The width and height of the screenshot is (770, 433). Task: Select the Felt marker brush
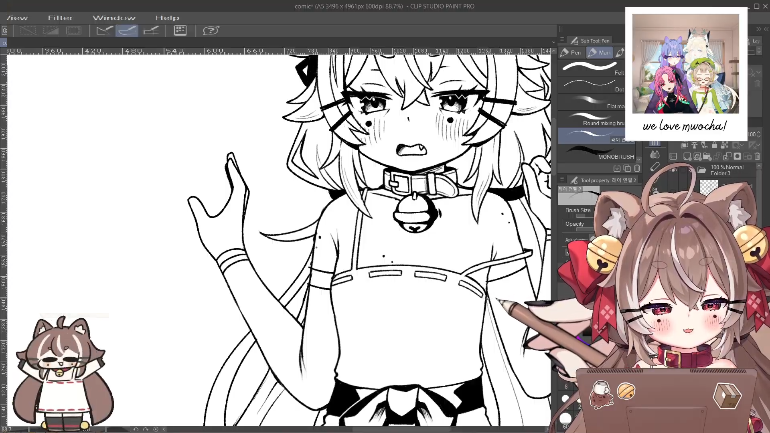[592, 67]
